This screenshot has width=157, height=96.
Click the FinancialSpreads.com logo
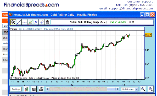[x=31, y=5]
